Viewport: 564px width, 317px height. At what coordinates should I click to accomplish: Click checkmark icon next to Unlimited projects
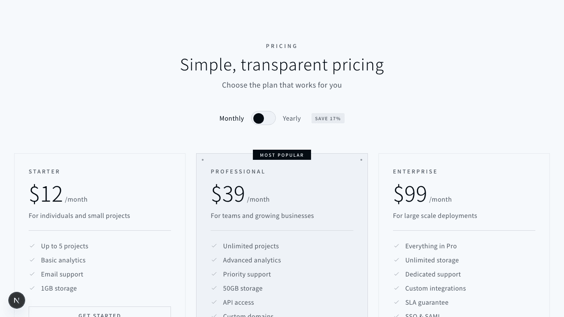point(214,246)
